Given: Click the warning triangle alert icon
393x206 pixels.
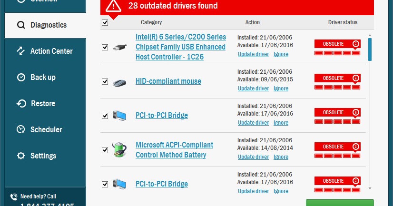Looking at the screenshot, I should (x=114, y=6).
